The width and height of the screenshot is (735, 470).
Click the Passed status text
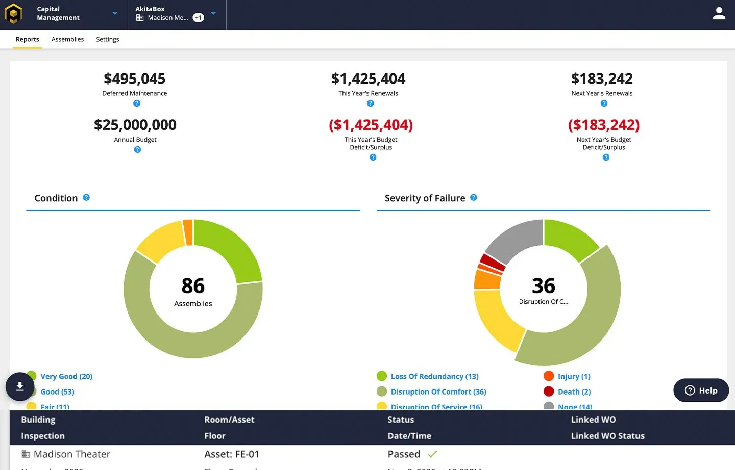[404, 454]
